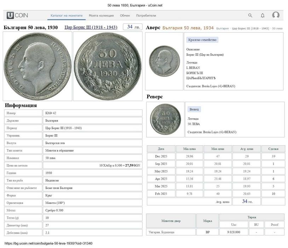This screenshot has height=248, width=288.
Task: Click the Max цена column header
Action: coord(218,149)
